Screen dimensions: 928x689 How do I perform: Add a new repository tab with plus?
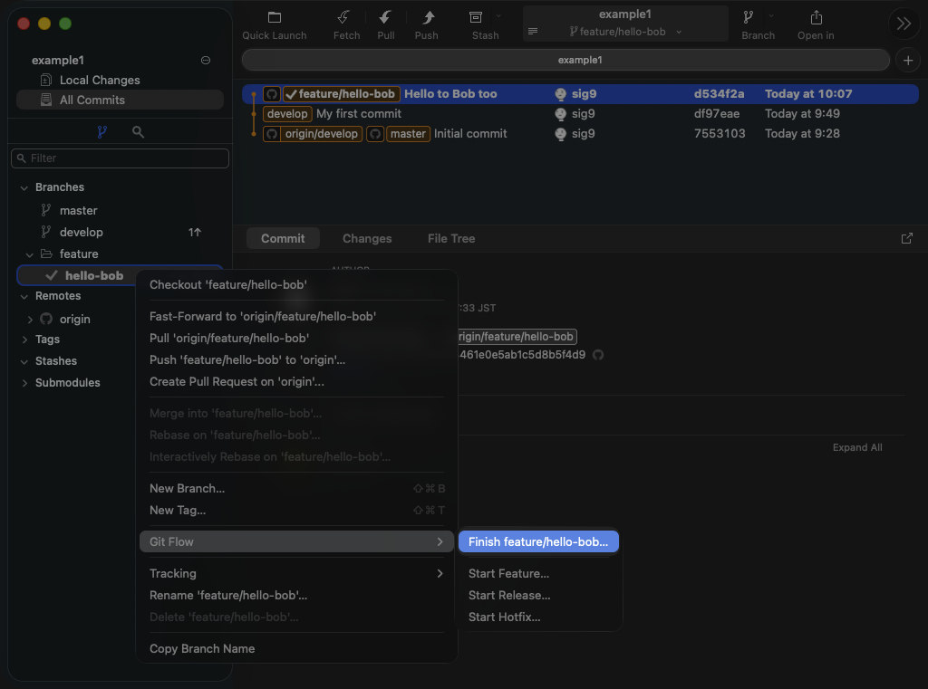[907, 60]
